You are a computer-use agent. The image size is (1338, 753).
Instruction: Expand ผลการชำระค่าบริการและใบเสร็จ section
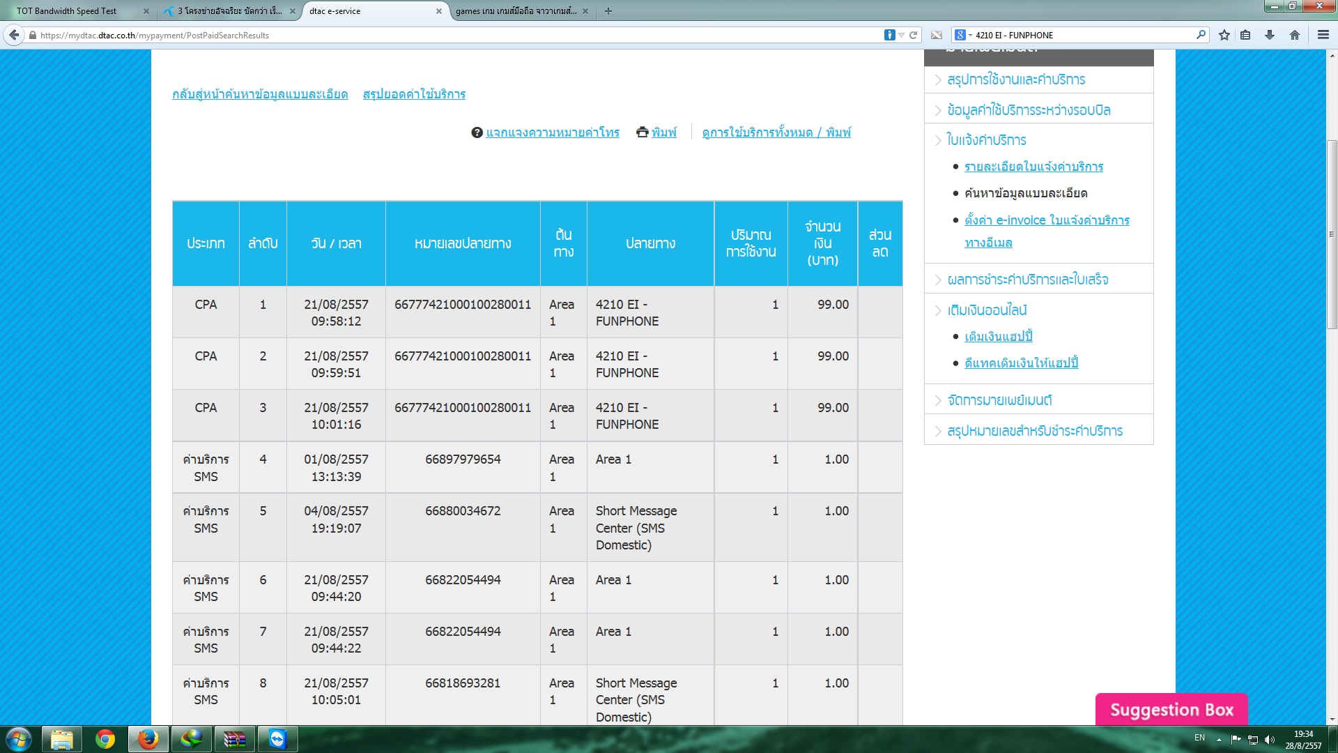click(1027, 280)
